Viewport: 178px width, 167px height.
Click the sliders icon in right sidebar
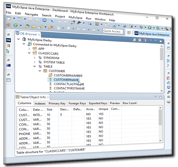pyautogui.click(x=168, y=97)
